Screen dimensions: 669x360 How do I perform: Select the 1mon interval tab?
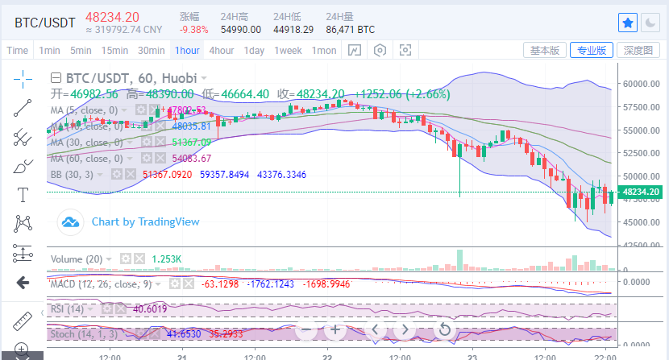point(324,50)
